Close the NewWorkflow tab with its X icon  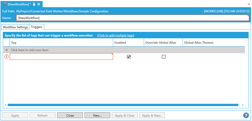[x=39, y=4]
